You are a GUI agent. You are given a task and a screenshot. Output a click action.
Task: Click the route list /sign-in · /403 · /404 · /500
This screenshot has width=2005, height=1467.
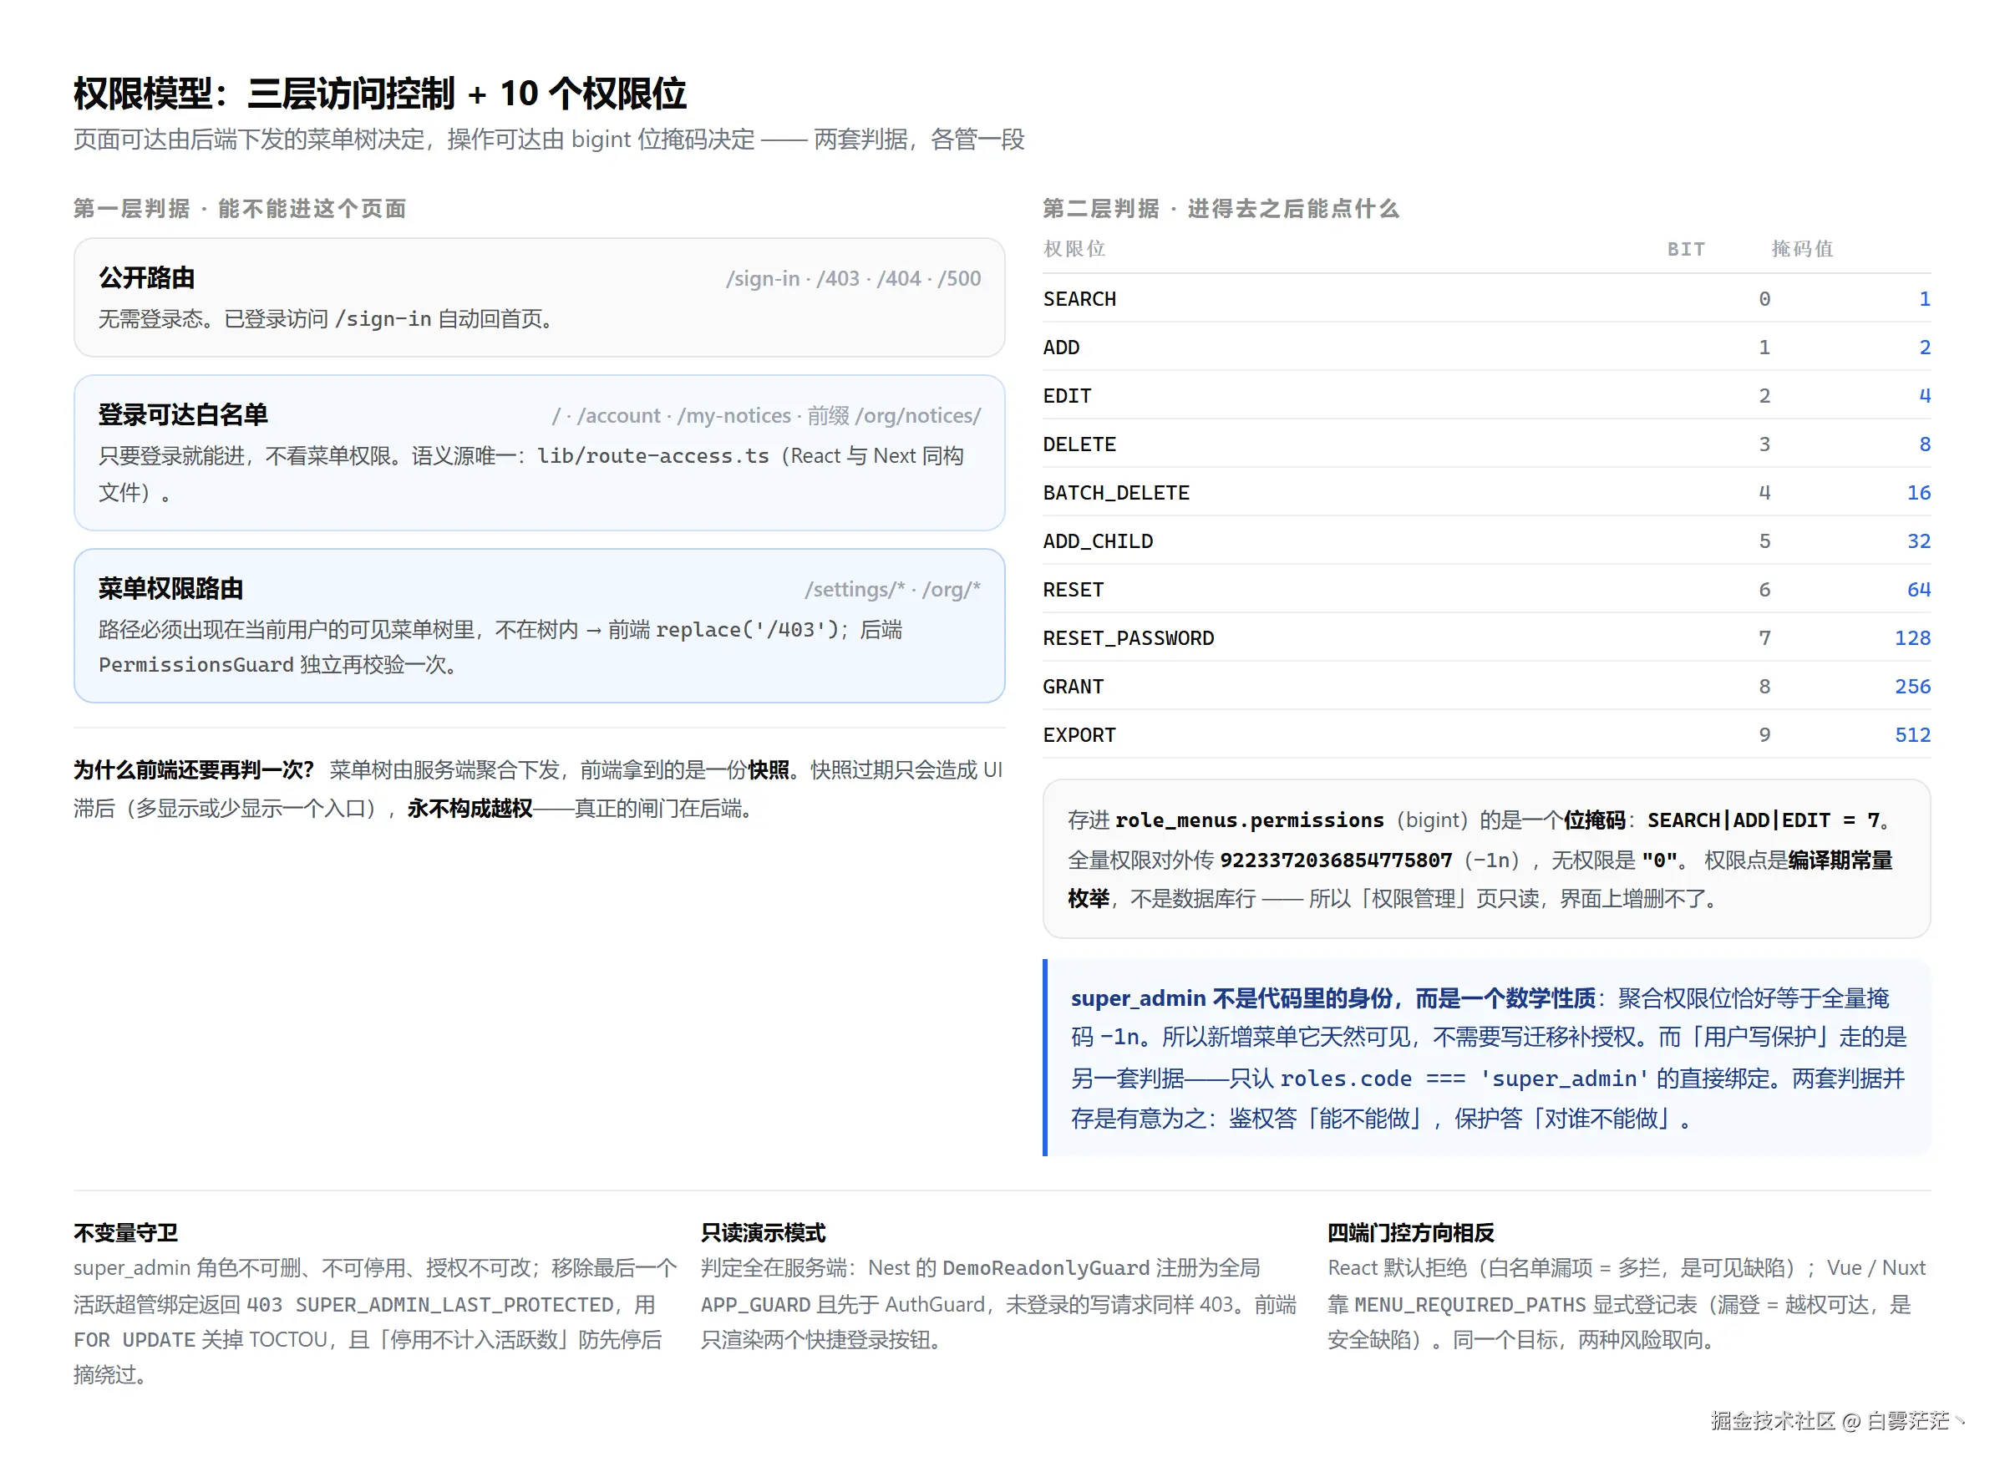(853, 279)
